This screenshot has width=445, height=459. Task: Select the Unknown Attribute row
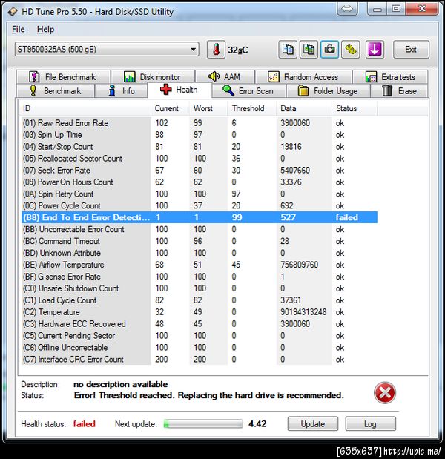[200, 253]
